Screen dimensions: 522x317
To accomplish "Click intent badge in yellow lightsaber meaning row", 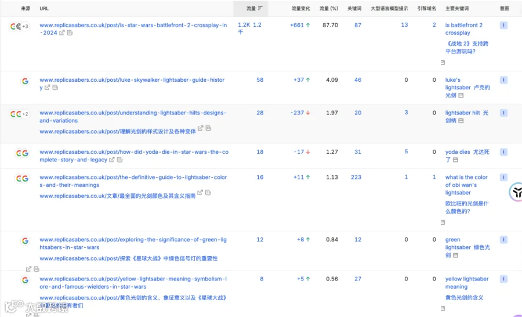I will click(x=503, y=279).
